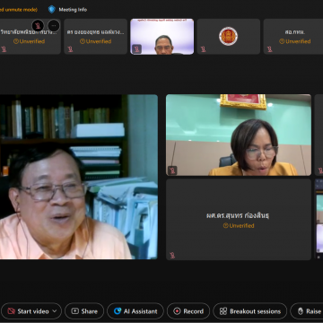Open more options on first participant tile
This screenshot has height=323, width=323.
54,26
